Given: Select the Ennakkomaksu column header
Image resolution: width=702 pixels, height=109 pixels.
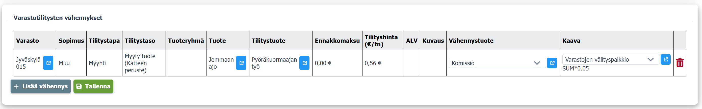Looking at the screenshot, I should click(337, 41).
